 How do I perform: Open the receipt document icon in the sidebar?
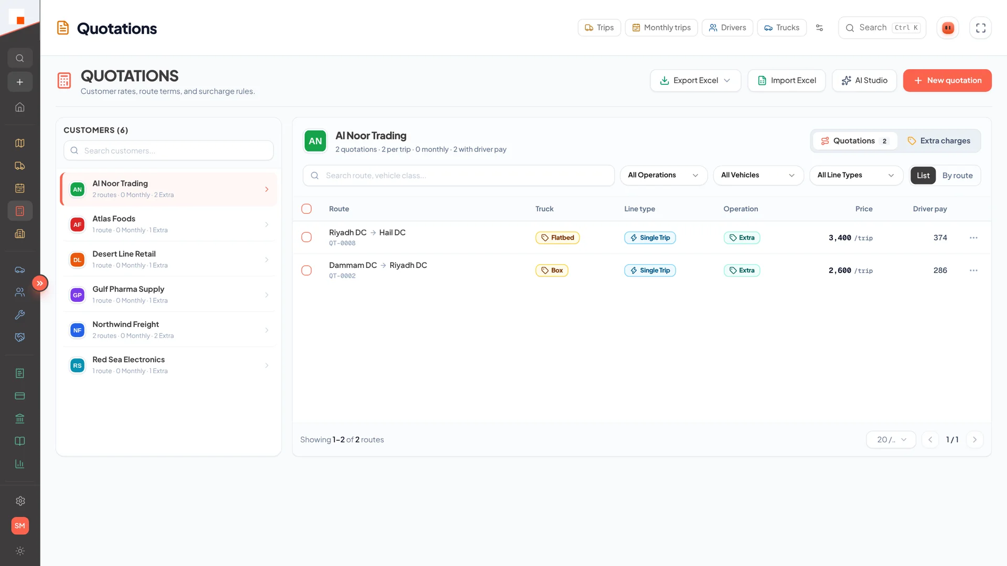click(20, 373)
